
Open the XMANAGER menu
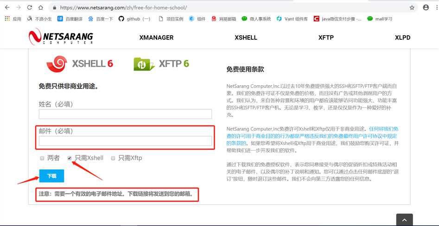click(x=156, y=38)
